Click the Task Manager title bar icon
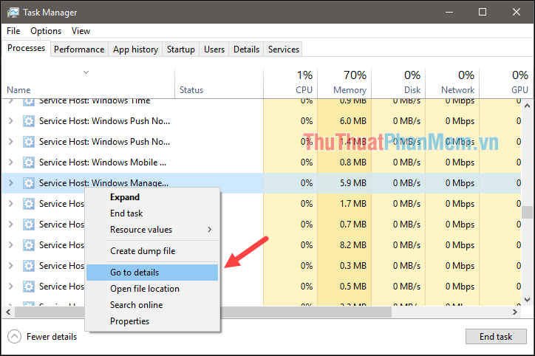 tap(13, 13)
